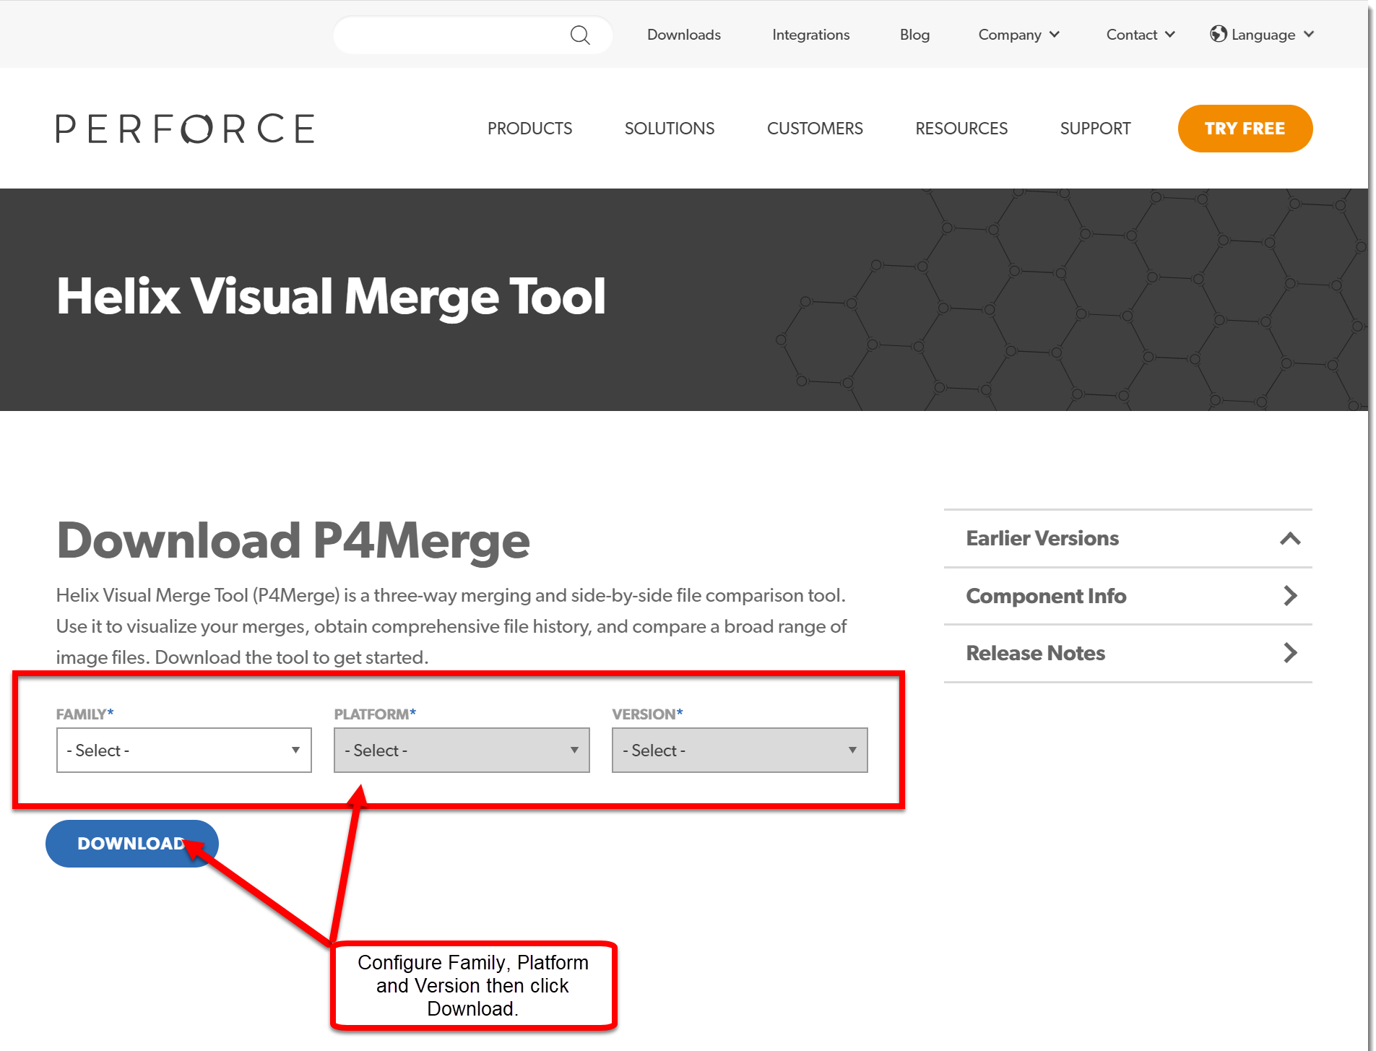Click the PLATFORM* field label
The width and height of the screenshot is (1376, 1051).
click(375, 714)
